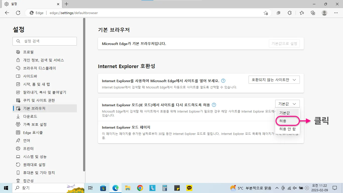Open the three-dot Settings and more menu

point(336,13)
